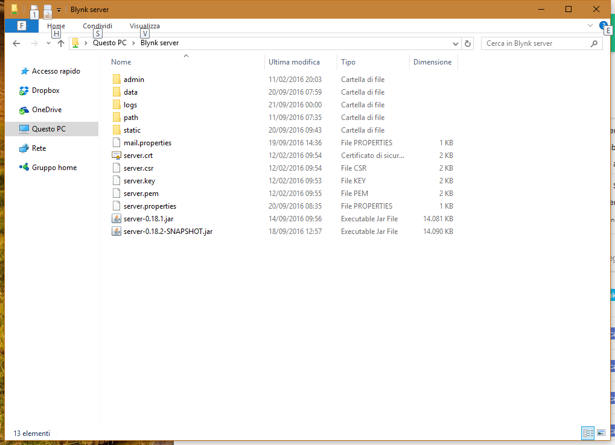This screenshot has height=445, width=615.
Task: Open the Condividi ribbon tab
Action: click(97, 26)
